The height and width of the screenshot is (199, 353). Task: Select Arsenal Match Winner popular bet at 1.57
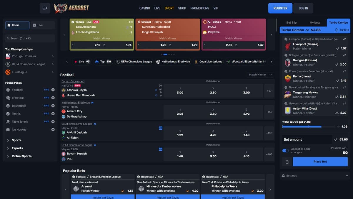(x=103, y=188)
